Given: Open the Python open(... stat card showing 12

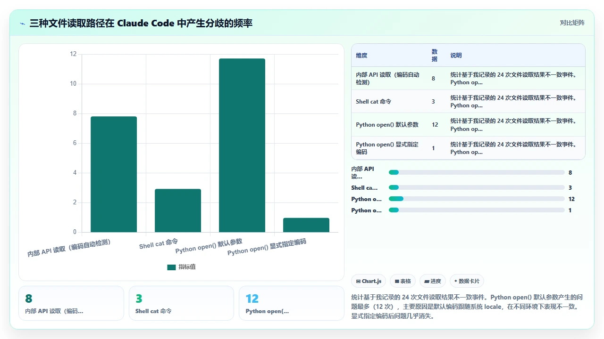Looking at the screenshot, I should [x=292, y=303].
